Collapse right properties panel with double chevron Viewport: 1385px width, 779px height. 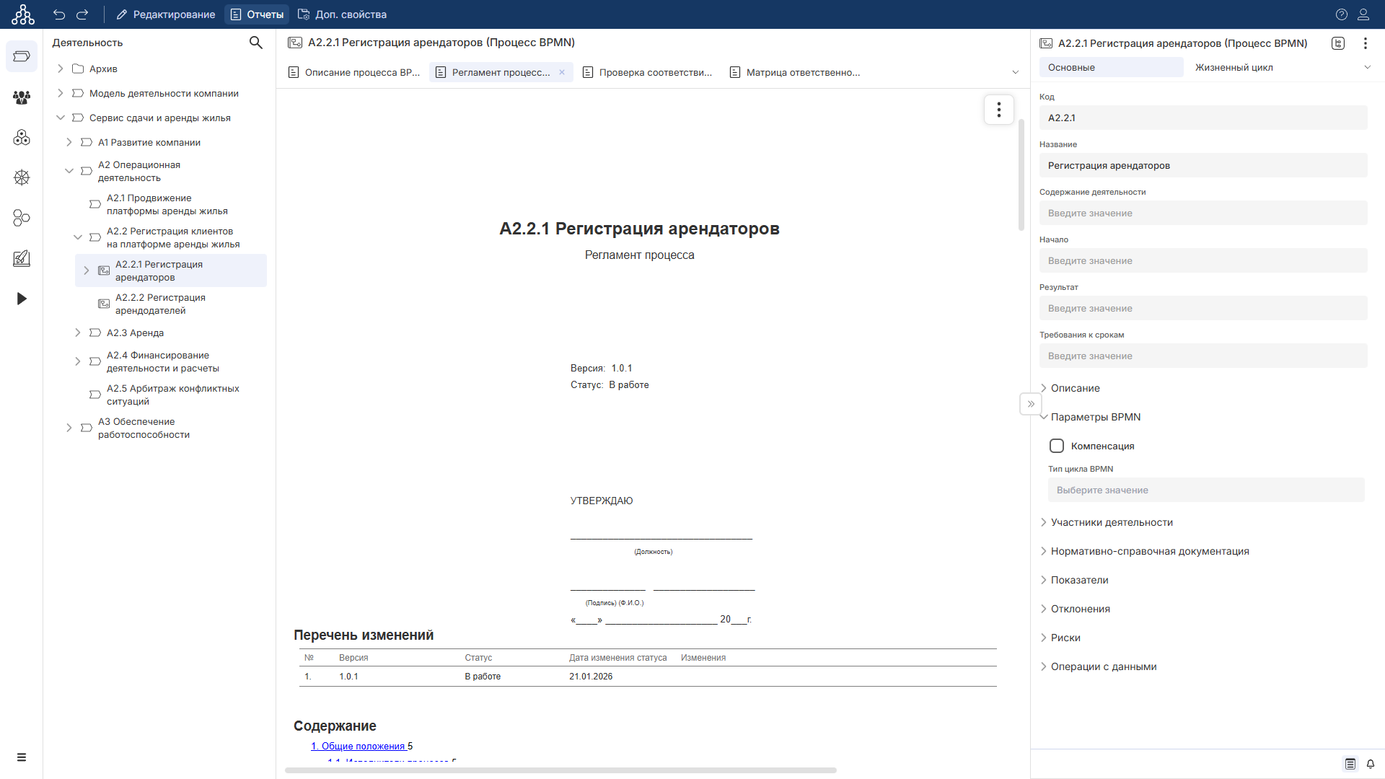(x=1031, y=404)
